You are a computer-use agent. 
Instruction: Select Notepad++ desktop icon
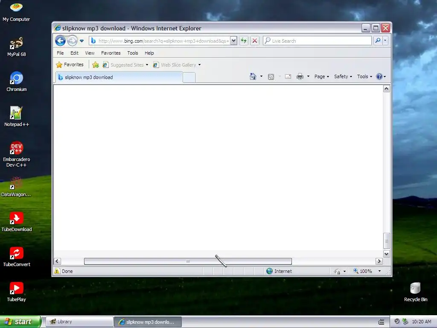tap(17, 117)
